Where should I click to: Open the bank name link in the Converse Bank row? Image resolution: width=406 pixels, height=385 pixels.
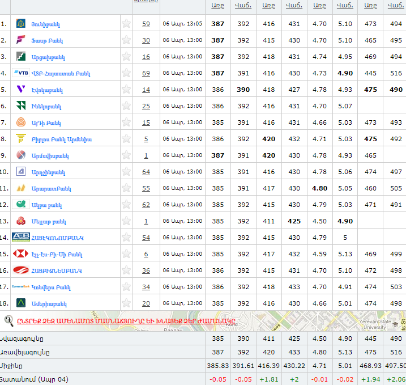[51, 287]
